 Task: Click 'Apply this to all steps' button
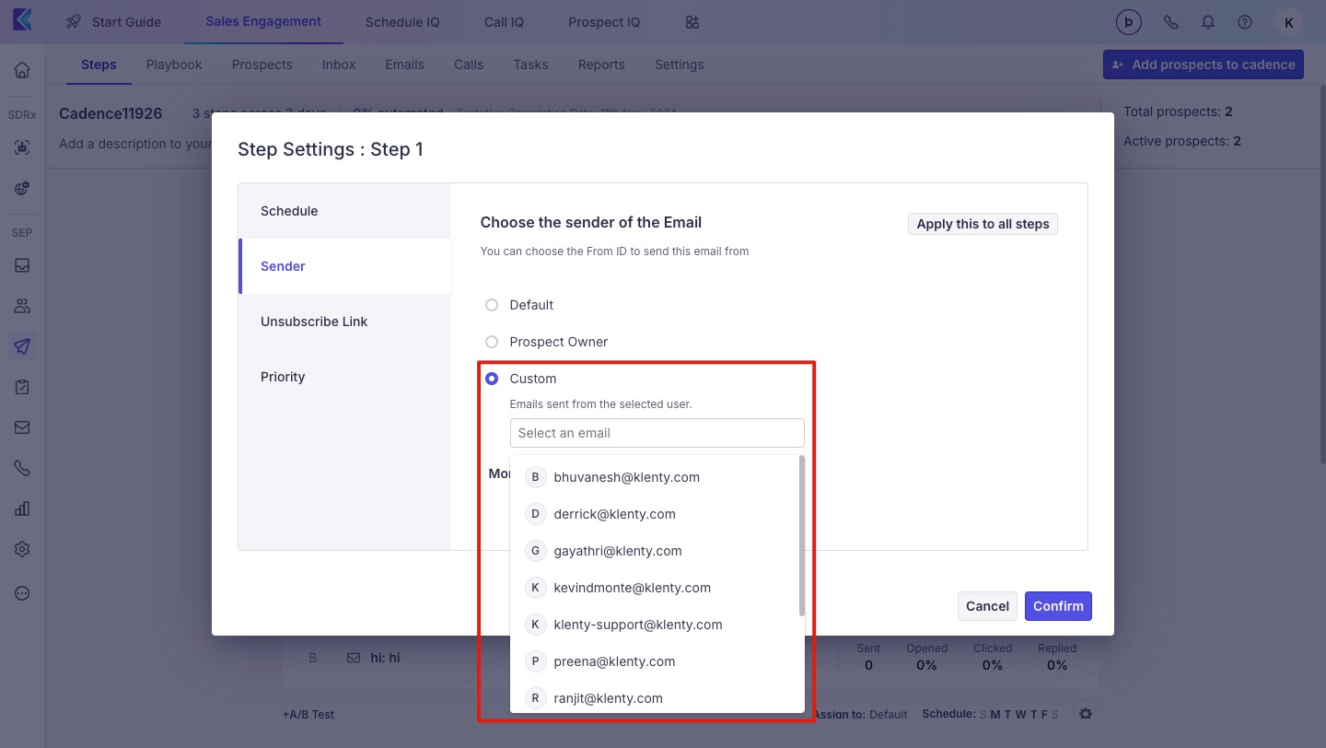click(983, 224)
